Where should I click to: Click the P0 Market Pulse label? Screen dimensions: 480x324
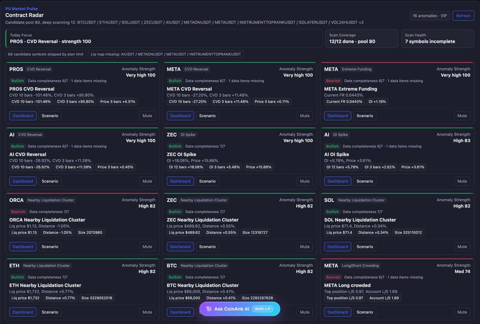coord(22,9)
